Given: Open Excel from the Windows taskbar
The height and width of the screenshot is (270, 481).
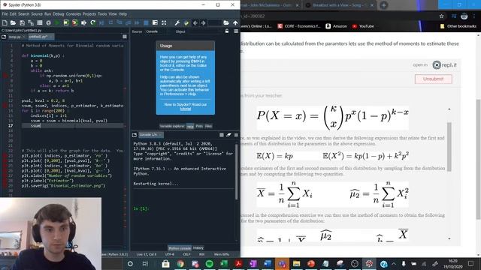Looking at the screenshot, I should (224, 263).
